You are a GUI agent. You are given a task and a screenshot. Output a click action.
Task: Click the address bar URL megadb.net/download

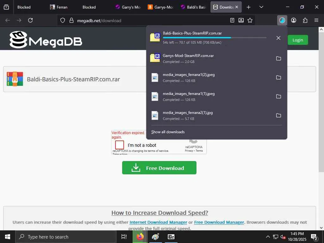99,21
